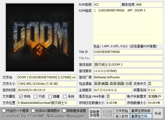
Task: Click the 文件名 field with the .xci filename
Action: click(47, 77)
